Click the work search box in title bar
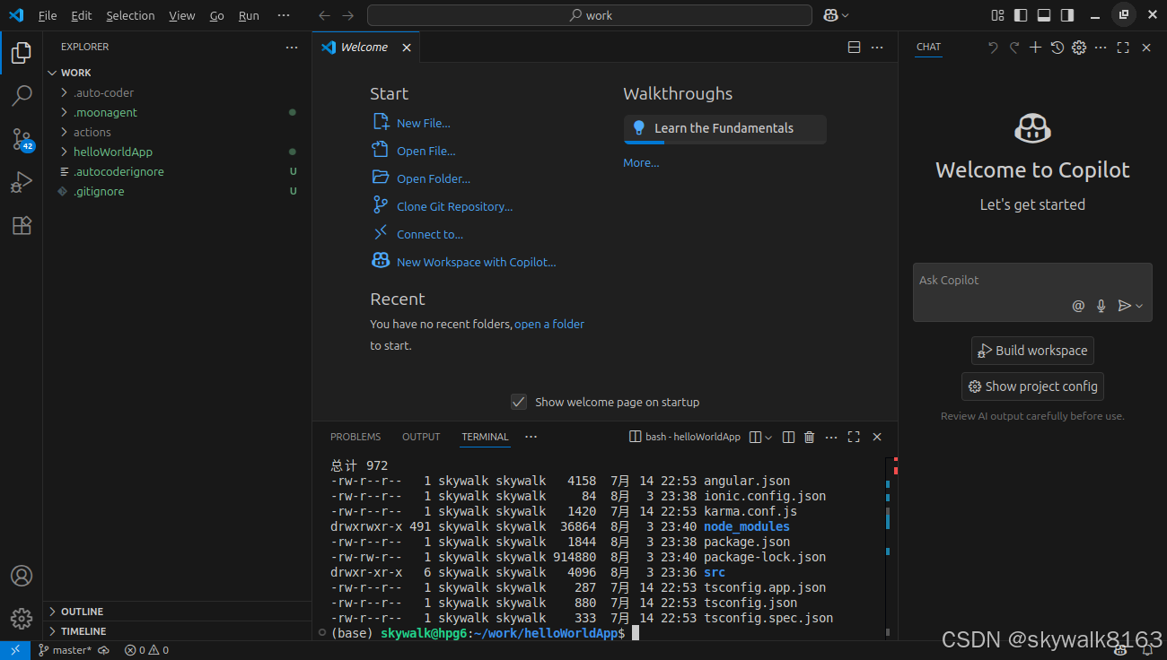Viewport: 1167px width, 660px height. [x=590, y=15]
